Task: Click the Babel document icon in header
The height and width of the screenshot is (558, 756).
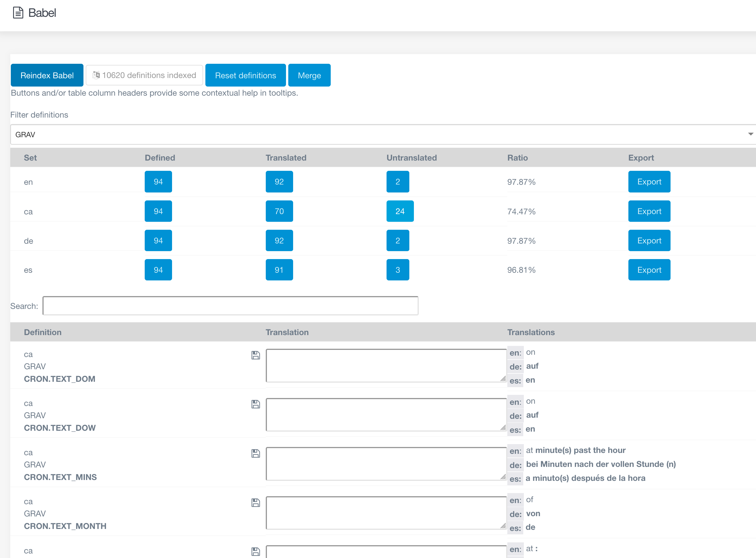Action: 18,13
